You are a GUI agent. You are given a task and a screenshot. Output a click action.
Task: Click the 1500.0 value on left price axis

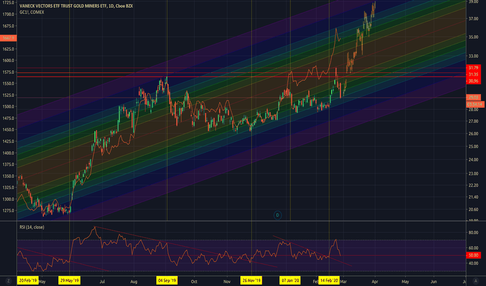pos(8,107)
